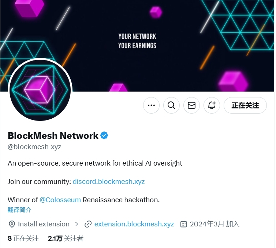The height and width of the screenshot is (248, 276).
Task: Click the profile search magnifier icon
Action: [171, 106]
